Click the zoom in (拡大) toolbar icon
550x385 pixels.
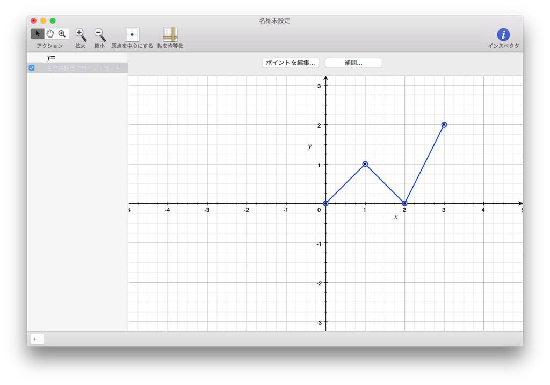79,33
